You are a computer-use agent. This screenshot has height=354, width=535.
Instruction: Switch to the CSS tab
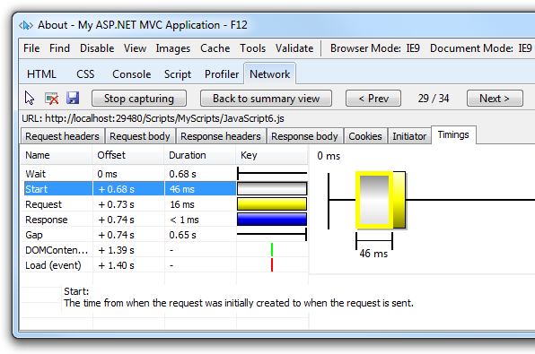[x=85, y=74]
